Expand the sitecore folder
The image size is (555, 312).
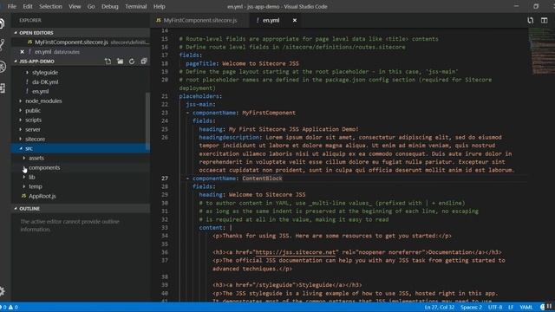(x=35, y=139)
